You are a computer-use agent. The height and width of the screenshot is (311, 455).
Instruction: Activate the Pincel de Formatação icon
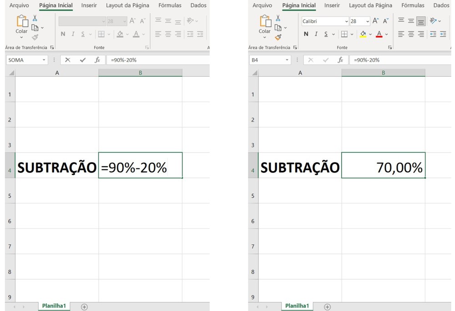tap(278, 37)
